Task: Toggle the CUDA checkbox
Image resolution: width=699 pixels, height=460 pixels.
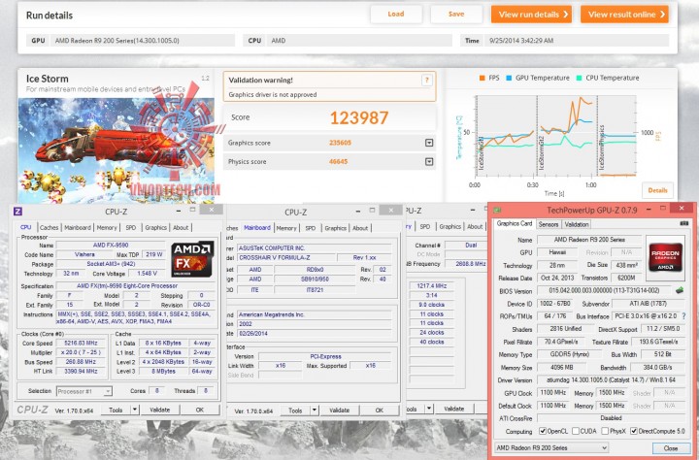Action: [x=576, y=431]
